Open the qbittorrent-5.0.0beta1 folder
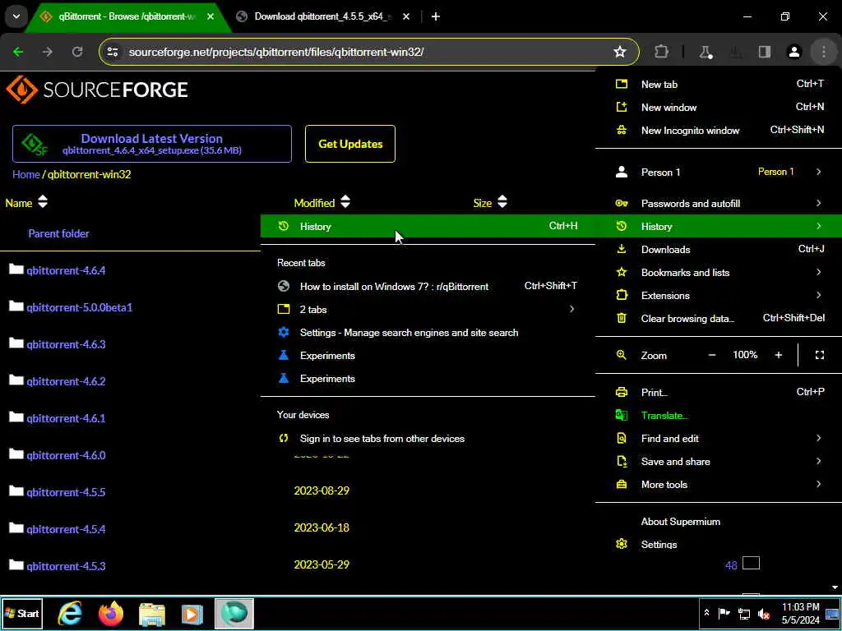 (79, 307)
